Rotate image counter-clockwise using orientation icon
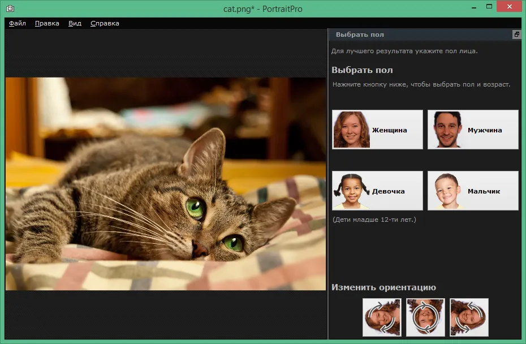This screenshot has width=526, height=344. click(469, 317)
